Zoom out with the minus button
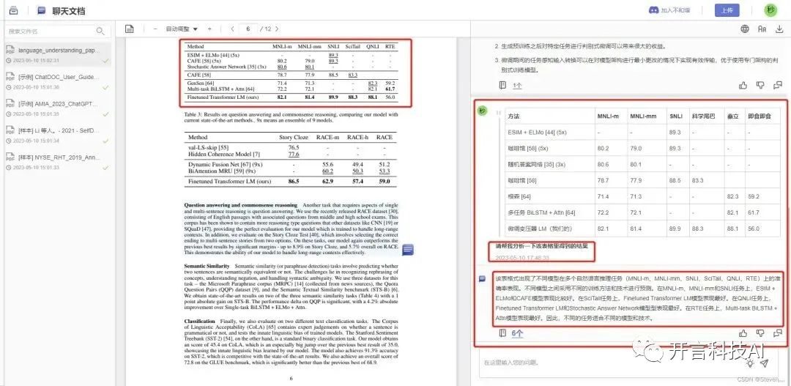Image resolution: width=791 pixels, height=386 pixels. 155,29
